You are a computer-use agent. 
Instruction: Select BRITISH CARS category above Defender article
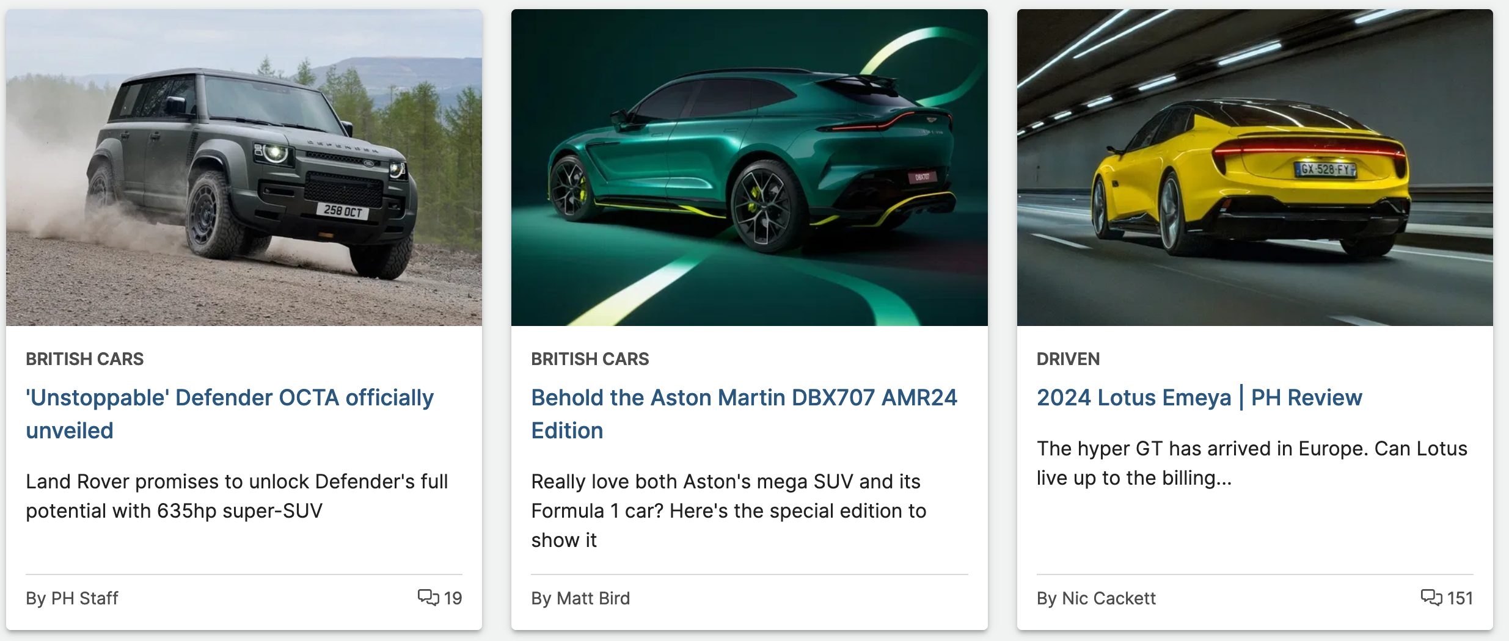tap(85, 359)
